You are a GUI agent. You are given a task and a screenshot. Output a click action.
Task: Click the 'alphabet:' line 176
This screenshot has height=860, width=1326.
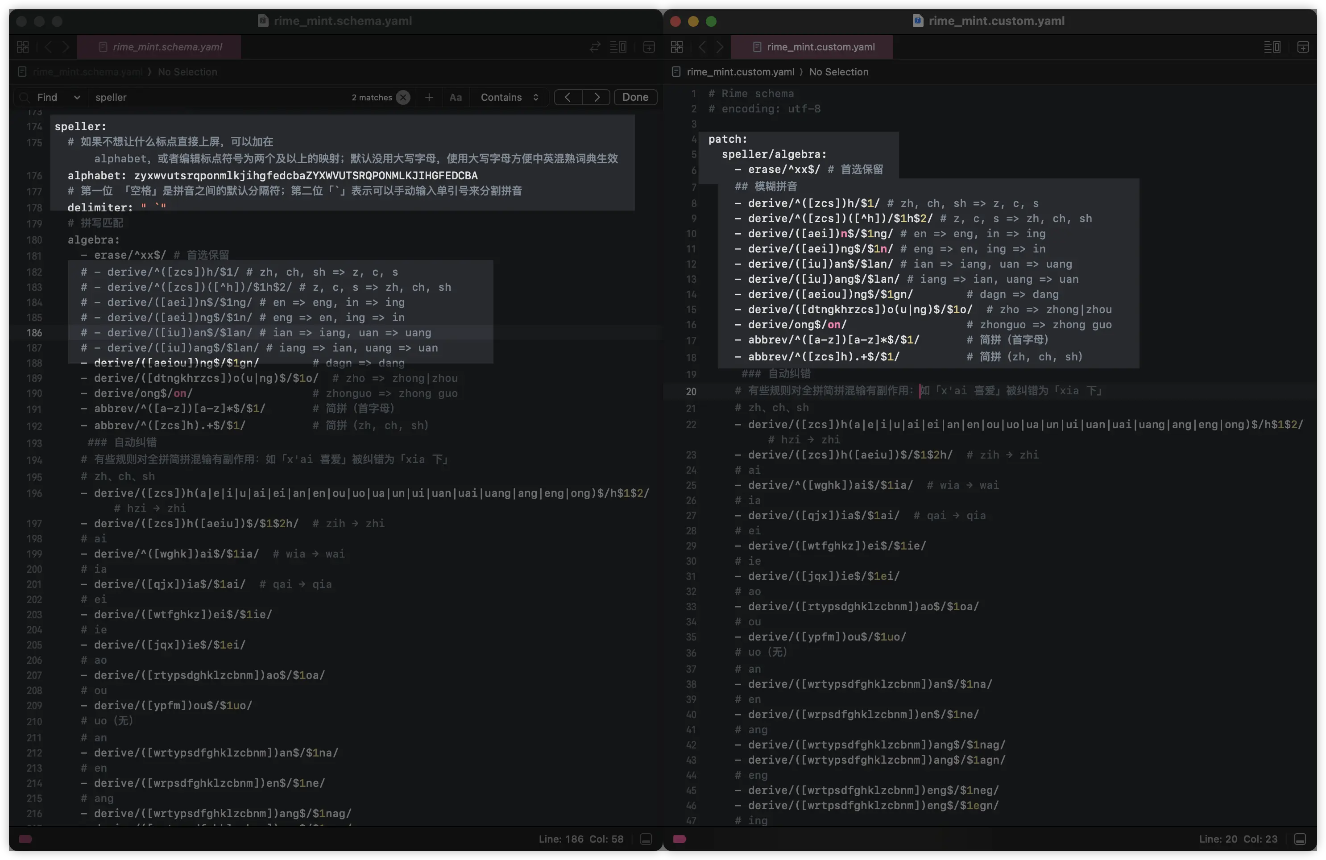click(x=273, y=175)
